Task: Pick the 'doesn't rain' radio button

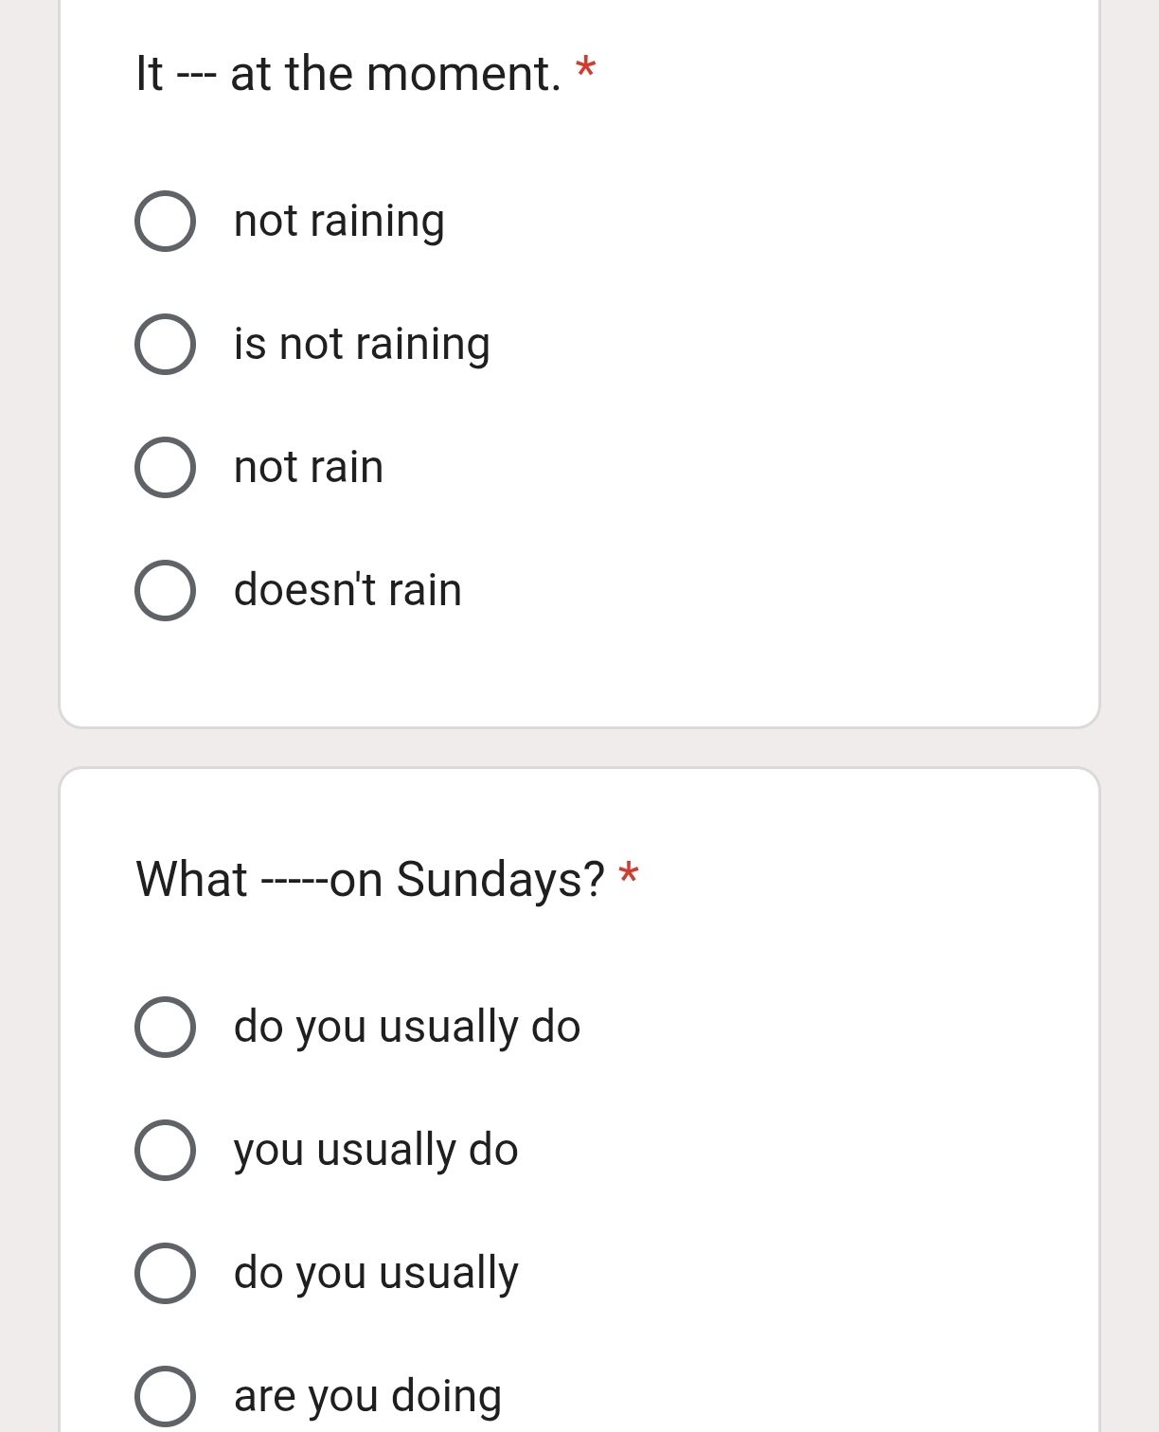Action: click(x=166, y=591)
